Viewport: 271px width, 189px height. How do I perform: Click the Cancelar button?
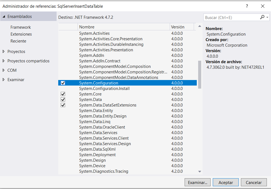254,182
